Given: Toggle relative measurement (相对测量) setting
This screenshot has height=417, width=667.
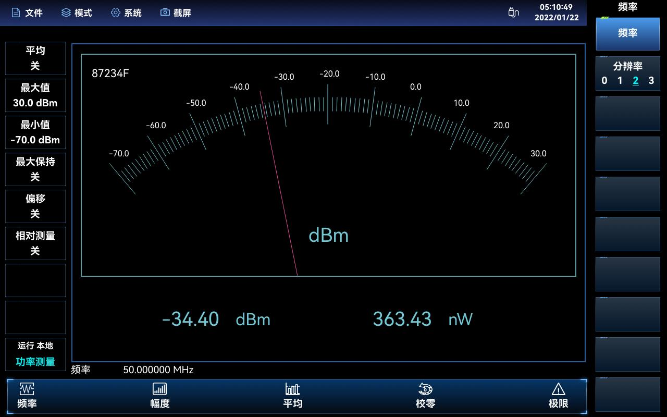Looking at the screenshot, I should click(35, 243).
